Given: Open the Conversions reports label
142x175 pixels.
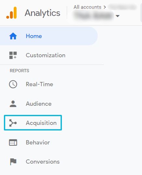Looking at the screenshot, I should [x=43, y=162].
